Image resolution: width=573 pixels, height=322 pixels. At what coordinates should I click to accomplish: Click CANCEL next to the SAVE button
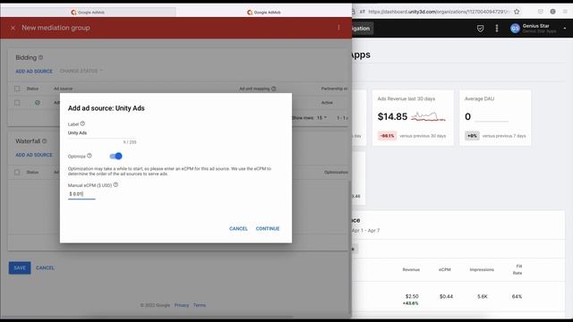(45, 268)
